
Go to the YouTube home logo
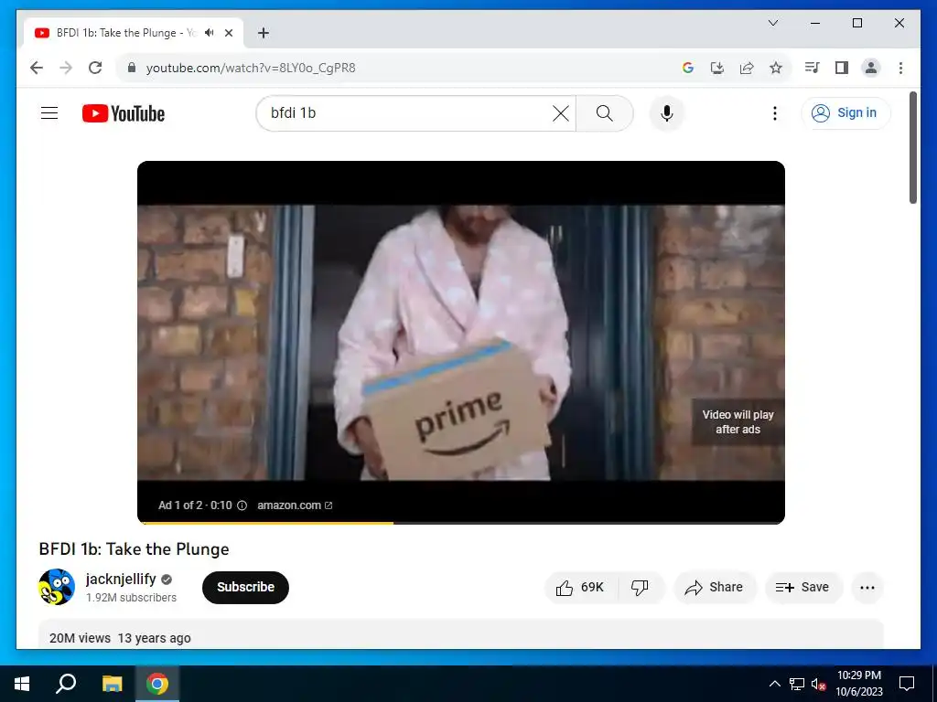124,113
